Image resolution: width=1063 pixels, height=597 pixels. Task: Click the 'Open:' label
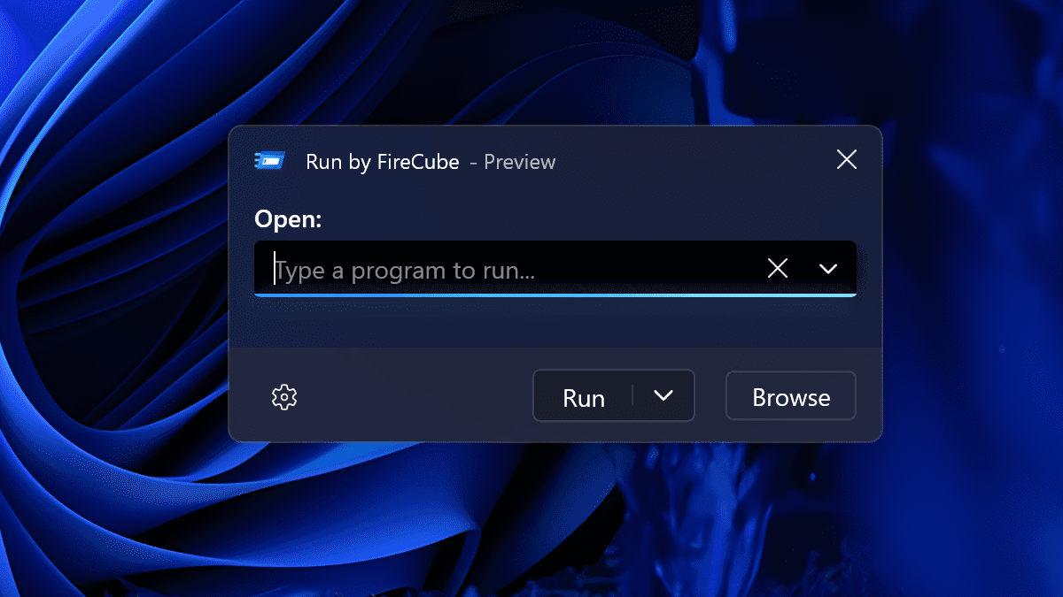tap(288, 219)
